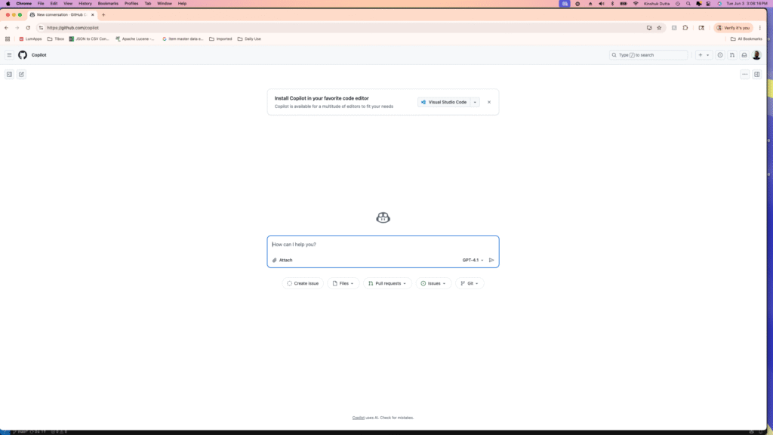773x435 pixels.
Task: Send the Copilot prompt with the arrow icon
Action: point(491,260)
